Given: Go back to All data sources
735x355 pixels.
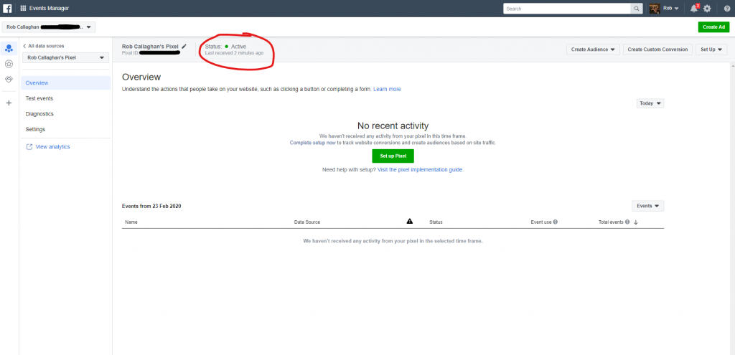Looking at the screenshot, I should (x=44, y=46).
